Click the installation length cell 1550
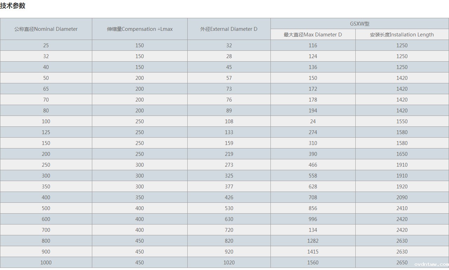Image resolution: width=449 pixels, height=270 pixels. click(402, 122)
